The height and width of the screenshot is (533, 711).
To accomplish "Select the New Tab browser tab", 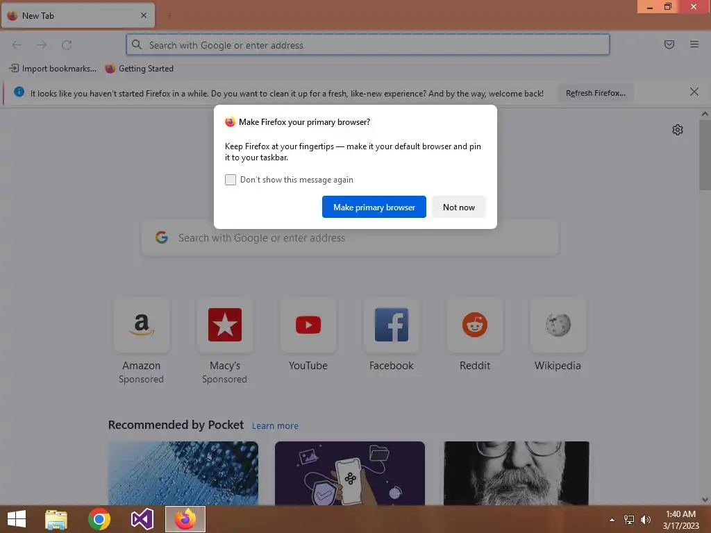I will coord(78,15).
